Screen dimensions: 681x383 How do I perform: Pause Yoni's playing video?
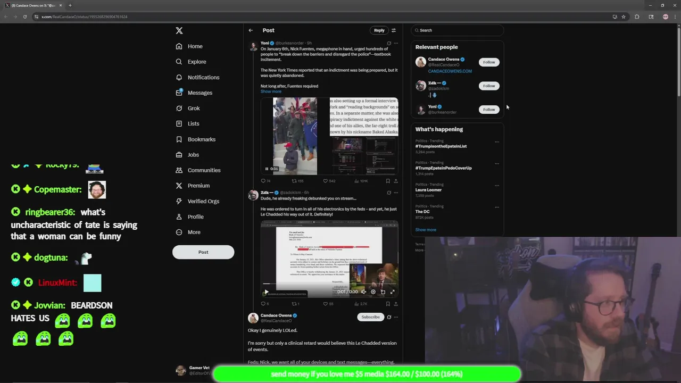[267, 169]
